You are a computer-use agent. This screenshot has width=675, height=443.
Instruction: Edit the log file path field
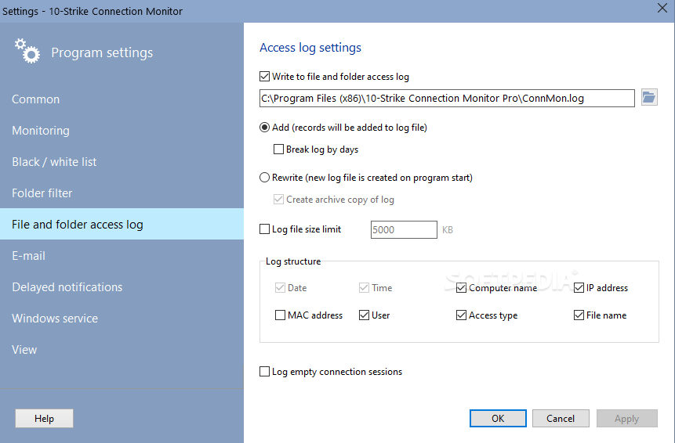[x=447, y=99]
